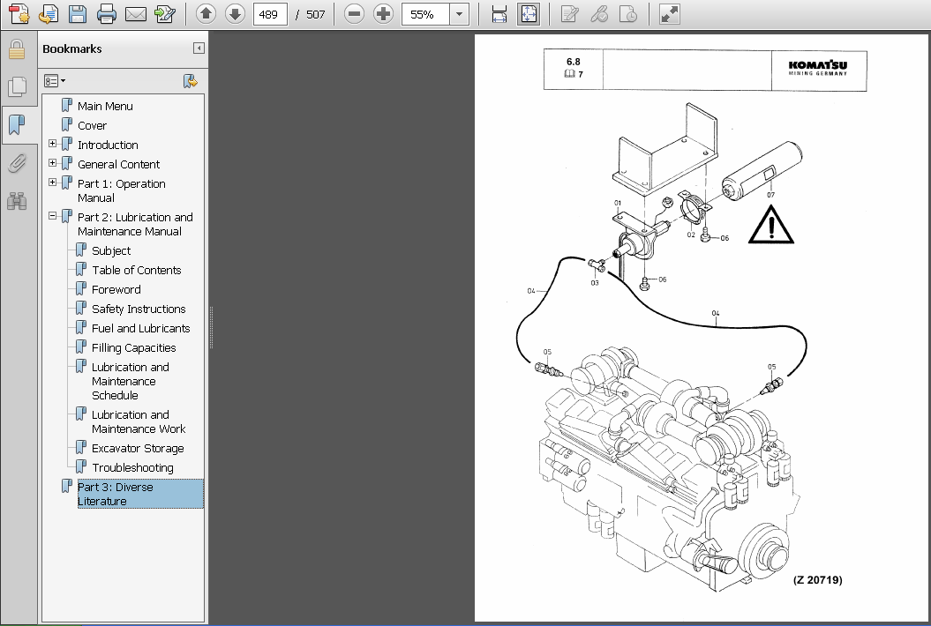Viewport: 931px width, 626px height.
Task: Collapse the Bookmarks panel arrow
Action: coord(199,48)
